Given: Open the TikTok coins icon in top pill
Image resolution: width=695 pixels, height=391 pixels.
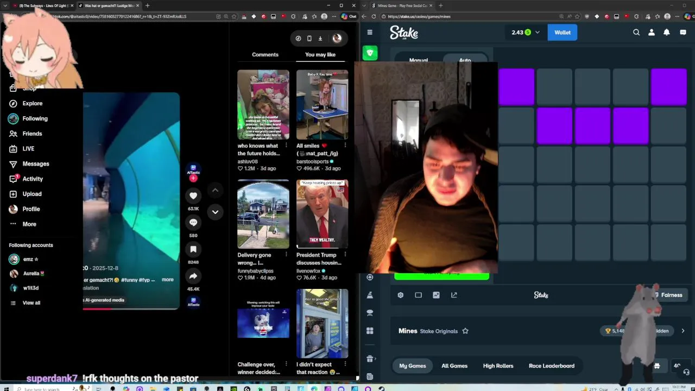Looking at the screenshot, I should coord(298,38).
